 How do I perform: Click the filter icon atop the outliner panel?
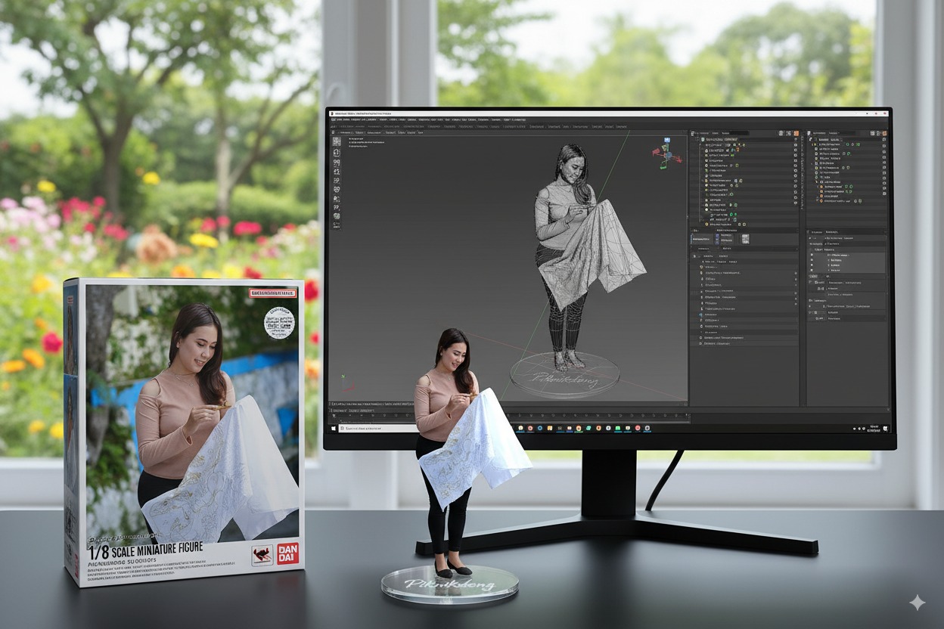coord(781,133)
